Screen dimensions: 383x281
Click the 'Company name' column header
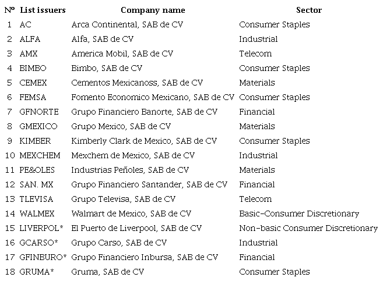pos(153,10)
